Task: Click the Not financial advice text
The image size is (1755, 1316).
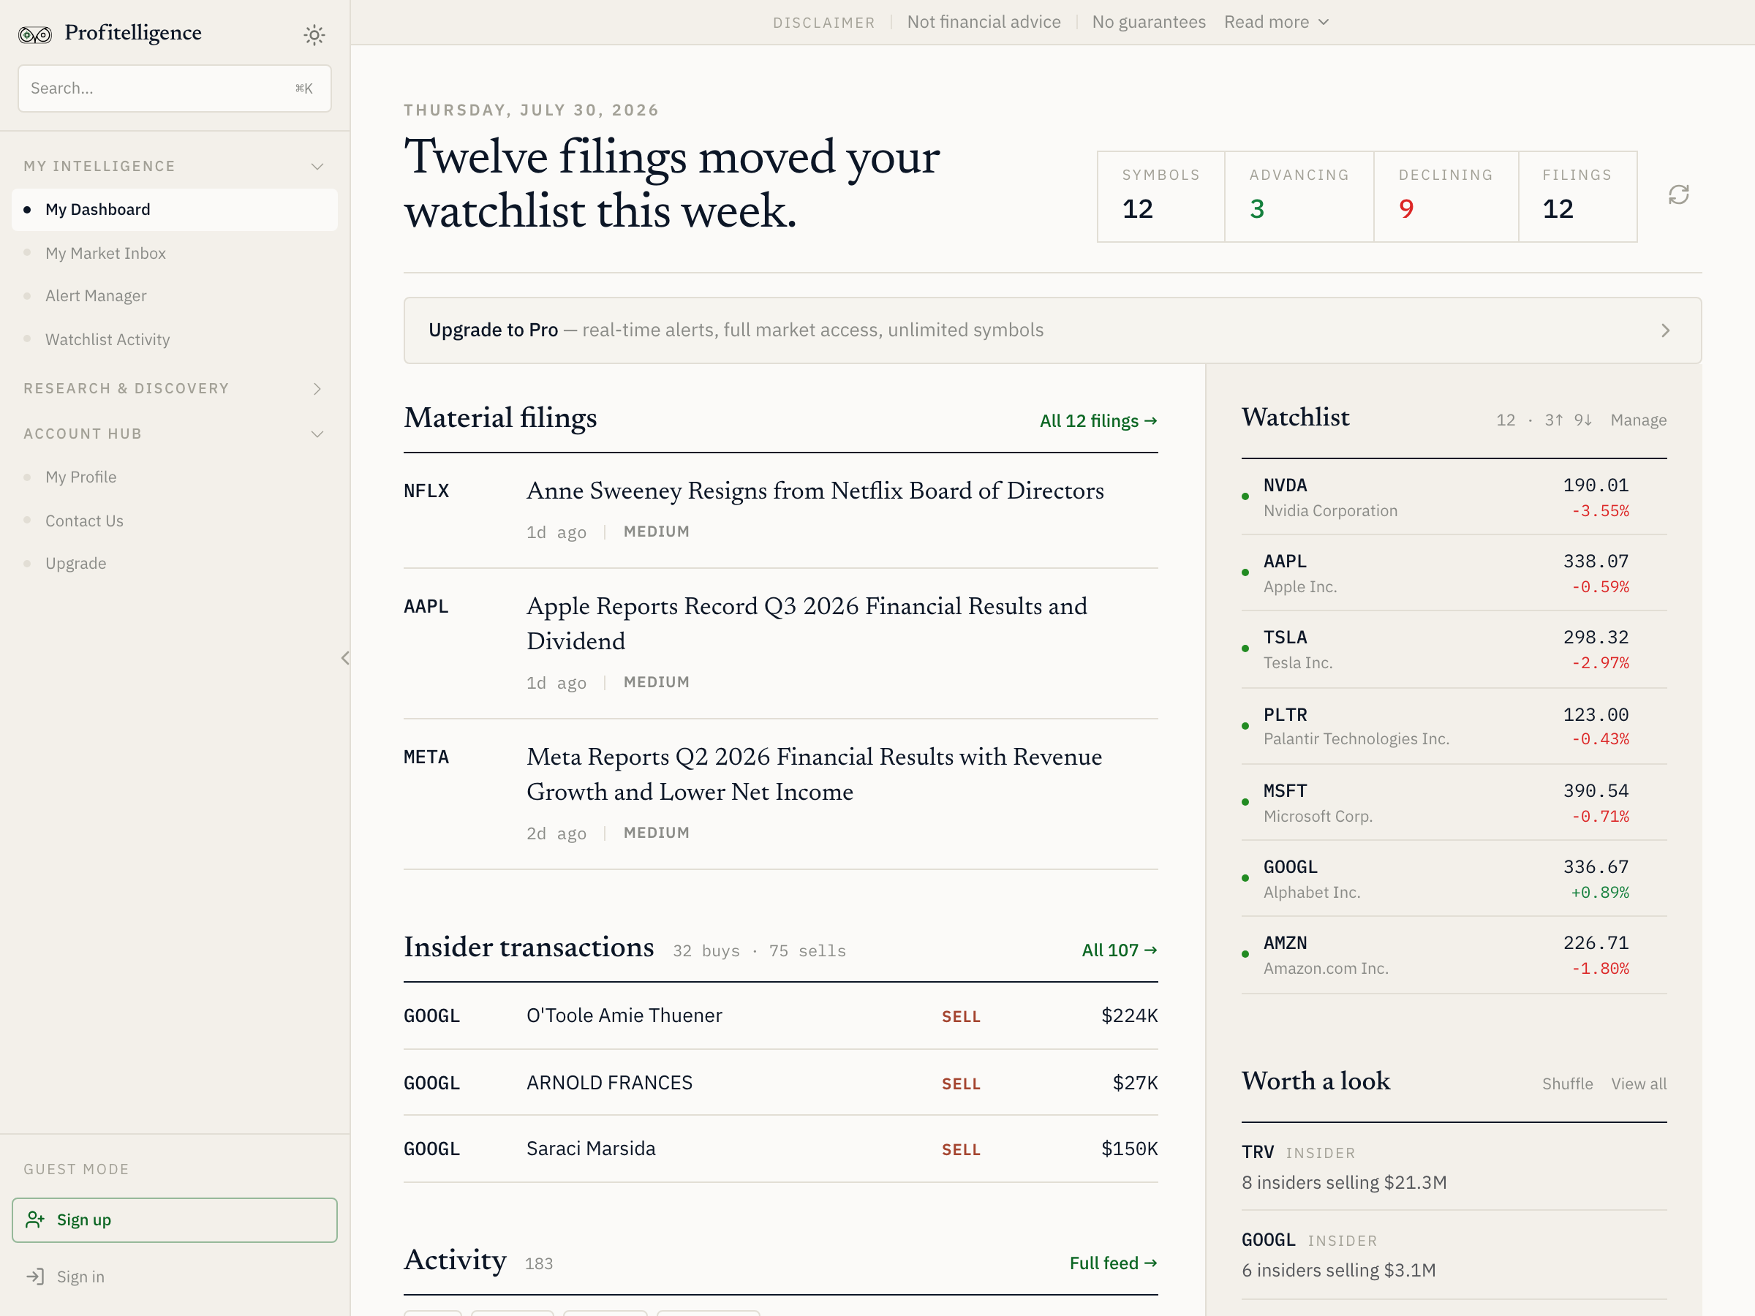Action: click(x=984, y=22)
